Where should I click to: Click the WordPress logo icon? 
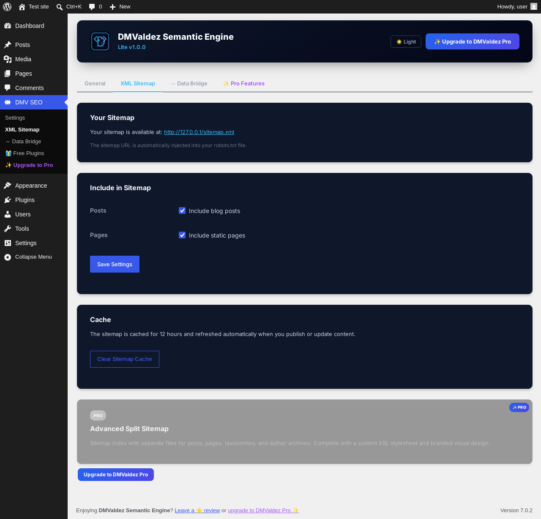point(7,7)
